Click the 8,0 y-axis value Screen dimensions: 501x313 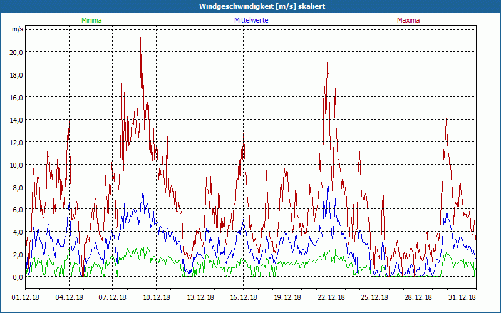18,187
